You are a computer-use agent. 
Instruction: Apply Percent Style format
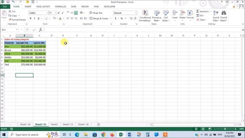pyautogui.click(x=122, y=18)
